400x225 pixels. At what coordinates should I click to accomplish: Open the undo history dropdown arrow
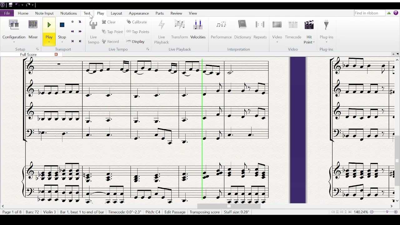tap(22, 5)
